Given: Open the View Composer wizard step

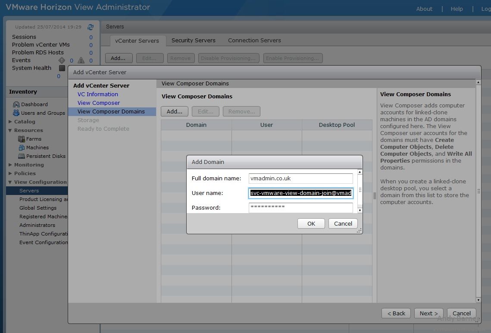Looking at the screenshot, I should (99, 103).
